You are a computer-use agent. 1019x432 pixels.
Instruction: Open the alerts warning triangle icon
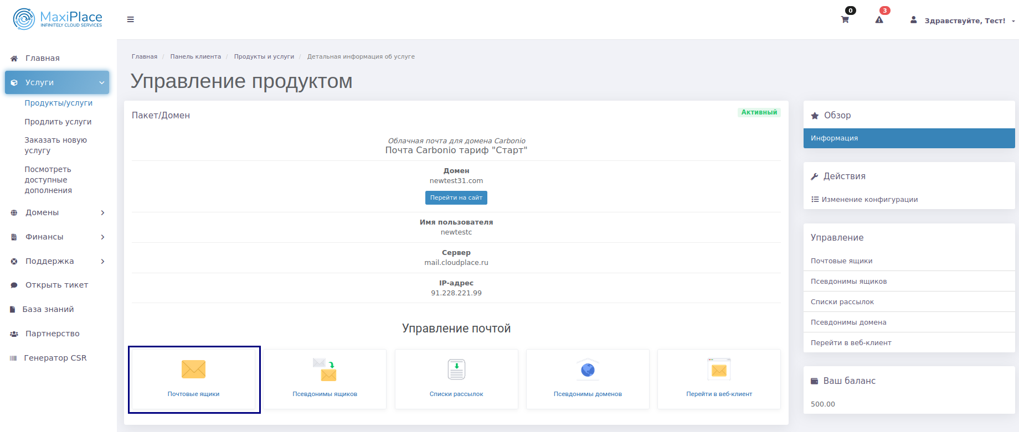tap(879, 20)
